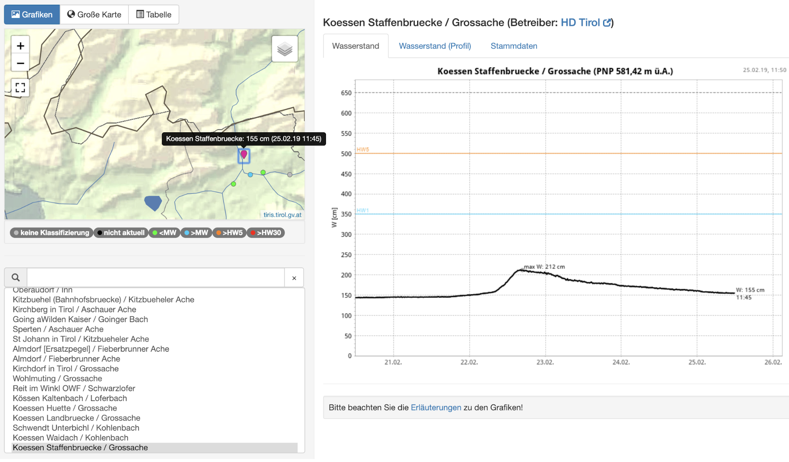
Task: Open the Erläuterungen link
Action: [436, 408]
